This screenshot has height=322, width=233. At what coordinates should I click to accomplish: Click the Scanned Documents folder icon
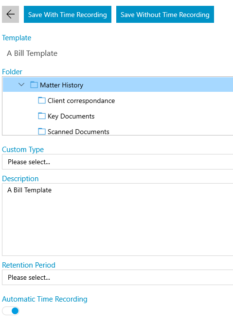tap(42, 132)
